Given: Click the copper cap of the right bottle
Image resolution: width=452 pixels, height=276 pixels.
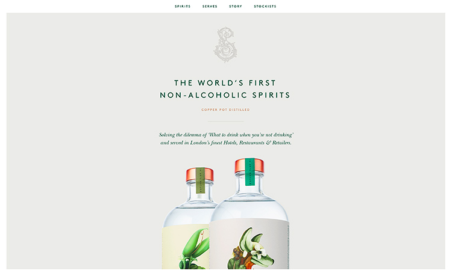Looking at the screenshot, I should coord(250,165).
